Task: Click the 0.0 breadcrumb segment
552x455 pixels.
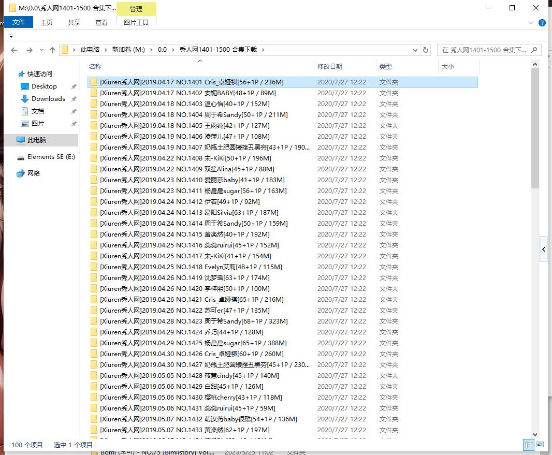Action: pos(162,50)
